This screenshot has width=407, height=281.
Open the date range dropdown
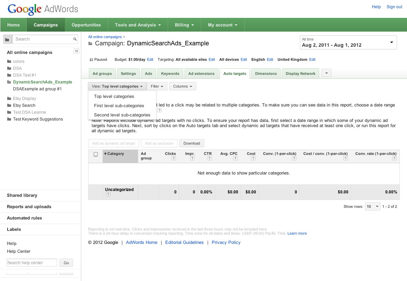point(348,43)
